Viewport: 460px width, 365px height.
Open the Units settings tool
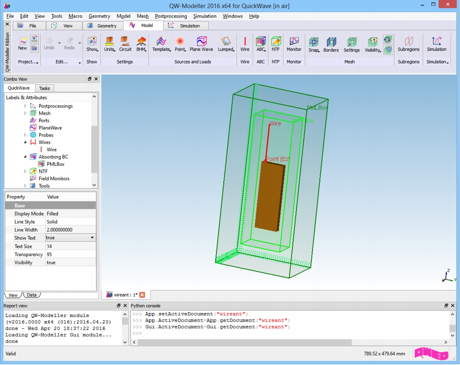coord(109,44)
